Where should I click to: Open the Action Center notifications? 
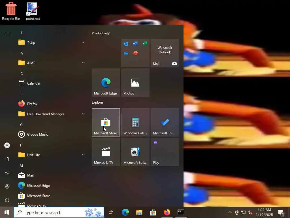(x=281, y=212)
